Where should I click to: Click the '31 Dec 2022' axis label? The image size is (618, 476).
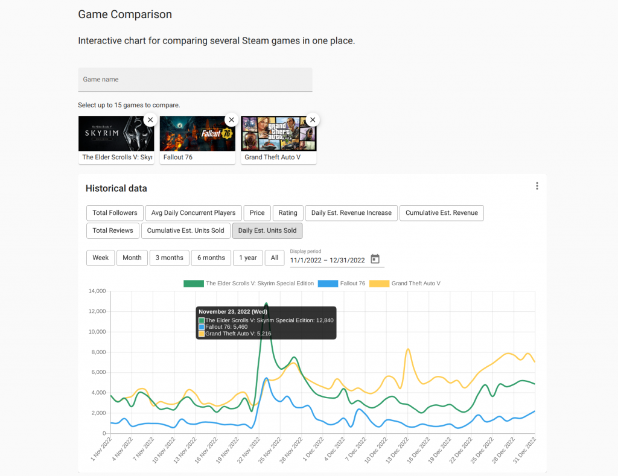point(524,449)
